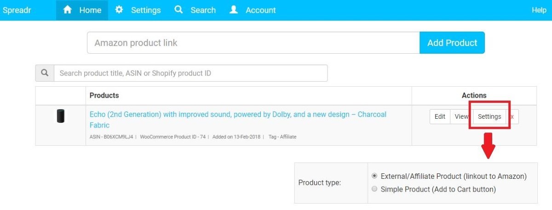Open the Account menu item

[253, 10]
